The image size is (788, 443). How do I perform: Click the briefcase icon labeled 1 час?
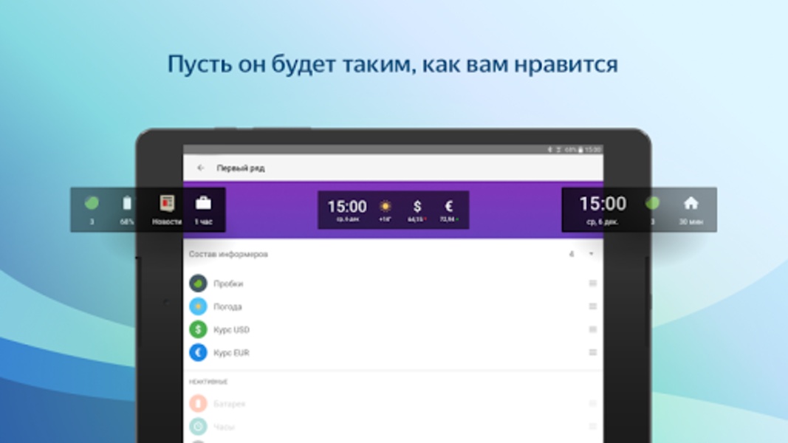[203, 204]
